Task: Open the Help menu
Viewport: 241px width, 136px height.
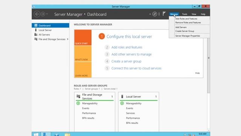Action: pyautogui.click(x=203, y=14)
